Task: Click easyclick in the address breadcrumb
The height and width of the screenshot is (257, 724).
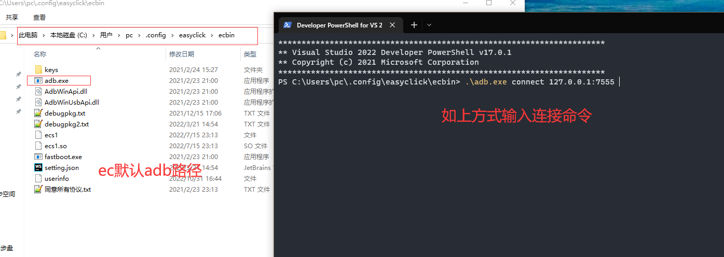Action: [x=192, y=35]
